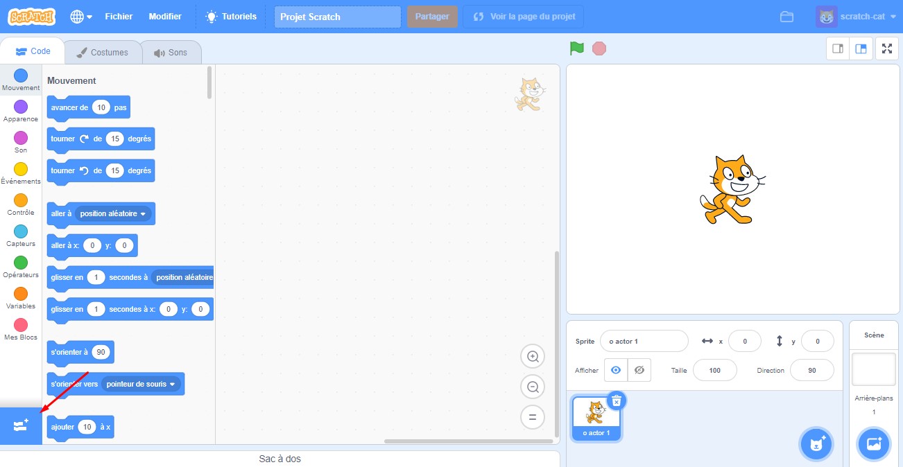
Task: Reset workspace zoom with equals icon
Action: tap(533, 417)
